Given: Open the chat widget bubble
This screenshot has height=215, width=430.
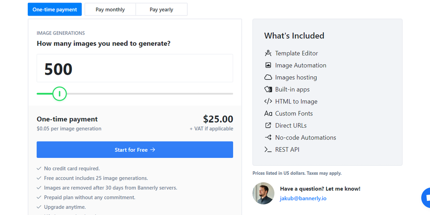Looking at the screenshot, I should 426,198.
